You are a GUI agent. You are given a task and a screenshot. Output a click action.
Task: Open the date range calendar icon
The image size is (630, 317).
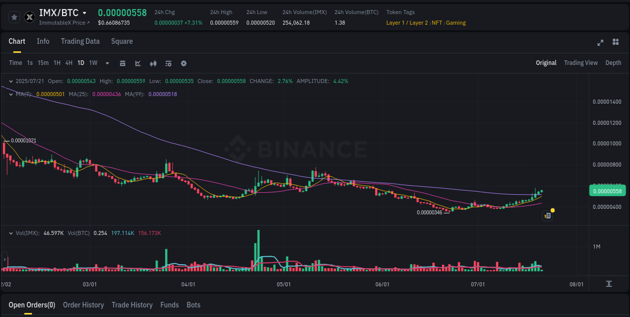pos(122,63)
